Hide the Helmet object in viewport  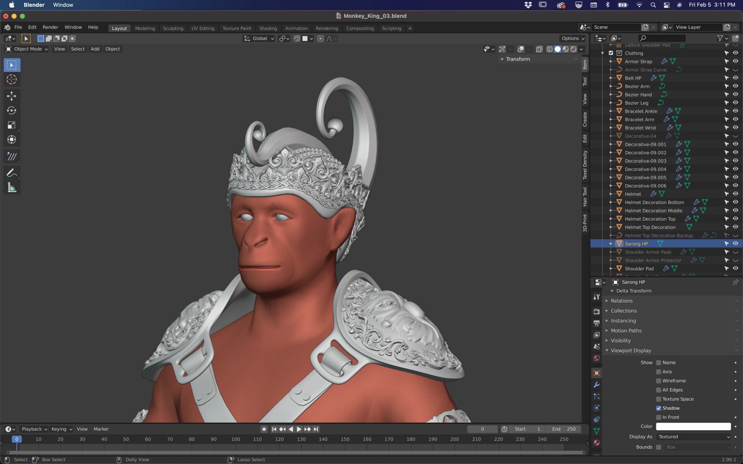(735, 194)
